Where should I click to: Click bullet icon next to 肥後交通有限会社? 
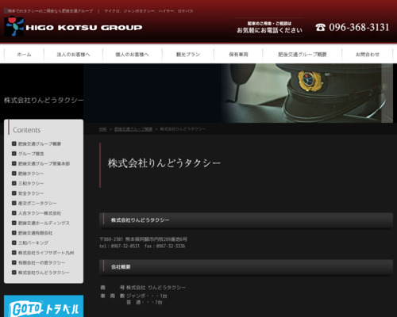(x=14, y=233)
